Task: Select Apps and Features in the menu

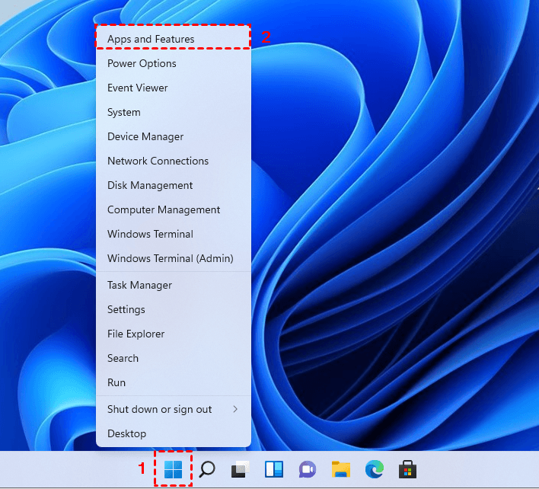Action: tap(151, 39)
